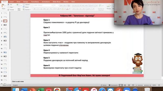Click the fit slide to window icon

pos(159,85)
